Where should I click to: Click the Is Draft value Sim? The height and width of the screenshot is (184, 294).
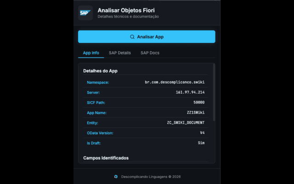[x=201, y=143]
